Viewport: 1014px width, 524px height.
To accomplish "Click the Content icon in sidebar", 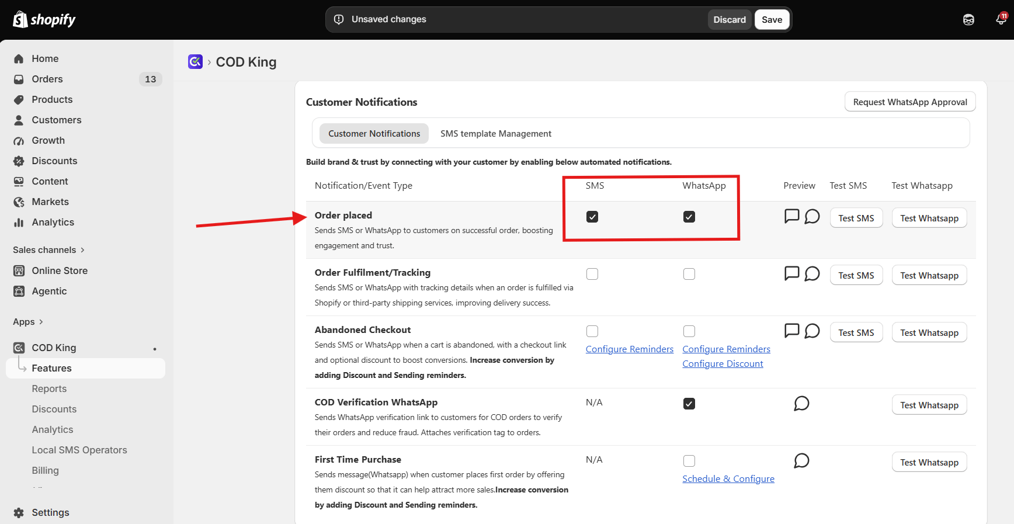I will point(19,181).
